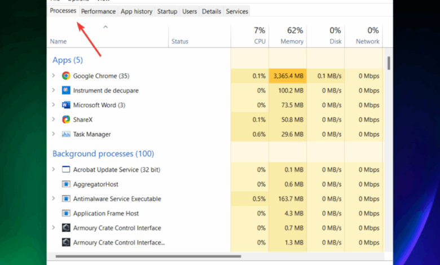Click the 100.2 MB memory value
The width and height of the screenshot is (440, 265).
coord(291,91)
